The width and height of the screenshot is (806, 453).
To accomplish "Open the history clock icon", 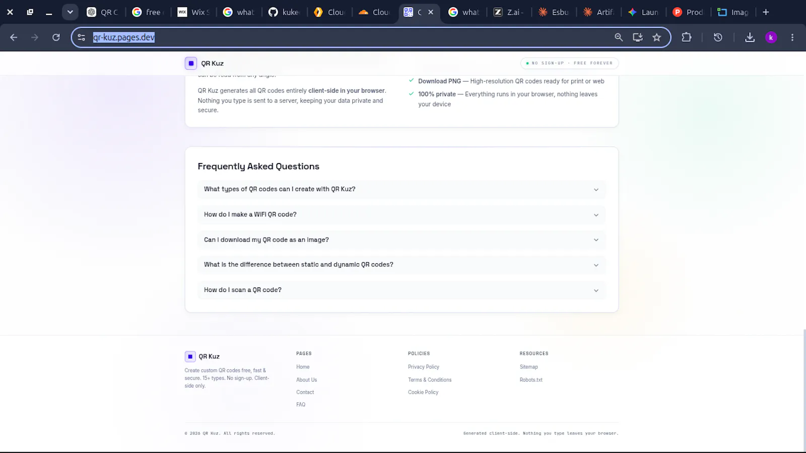I will pyautogui.click(x=718, y=37).
